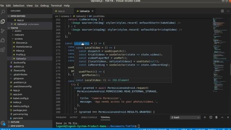The image size is (231, 130).
Task: Open the Selection menu
Action: click(18, 6)
